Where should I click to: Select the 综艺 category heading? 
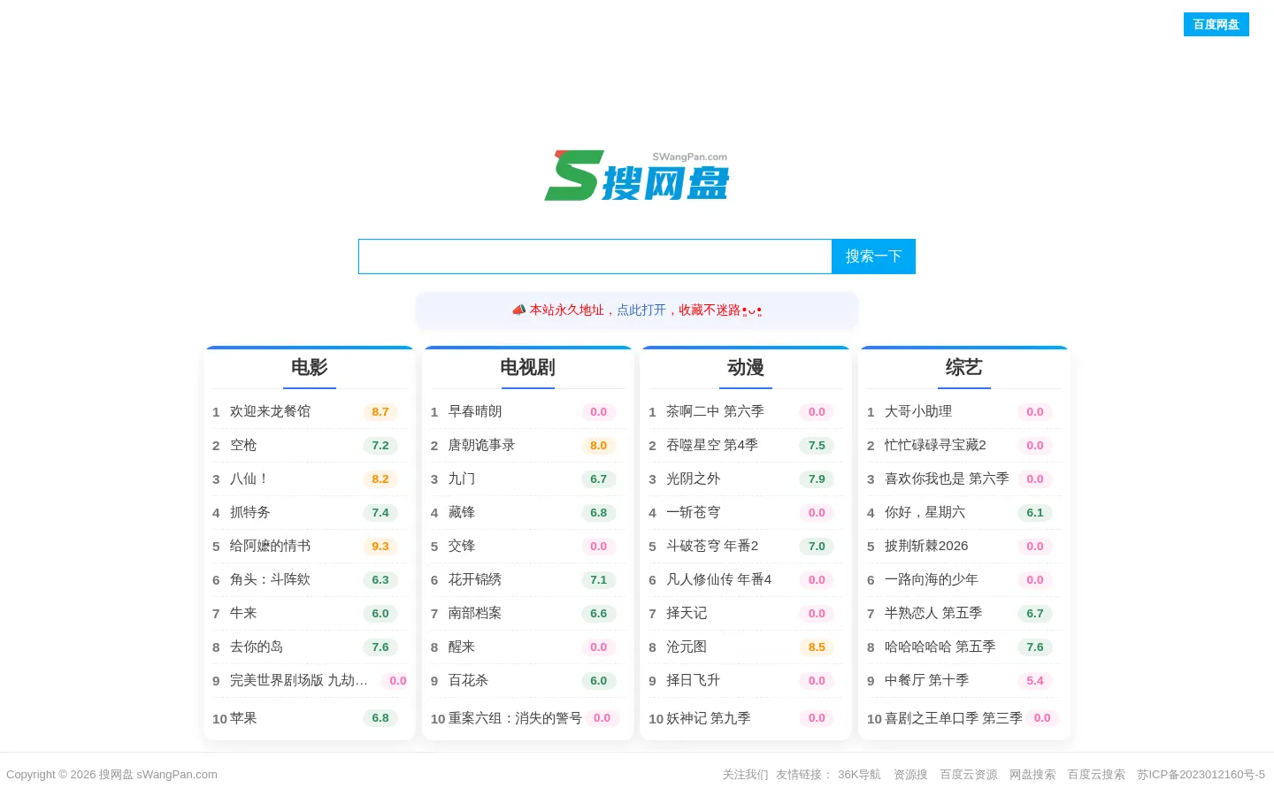point(964,367)
